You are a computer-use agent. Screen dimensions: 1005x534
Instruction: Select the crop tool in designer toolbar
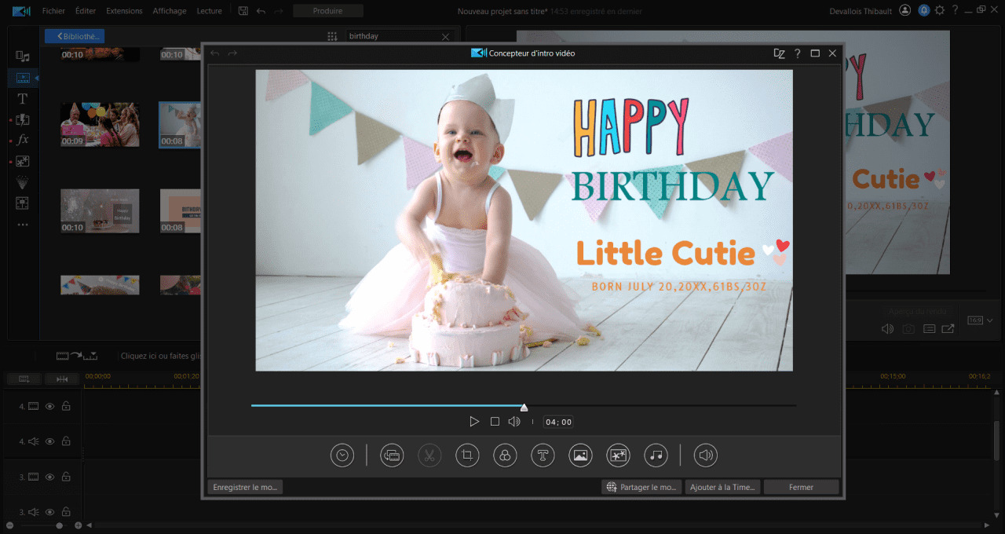click(x=467, y=455)
